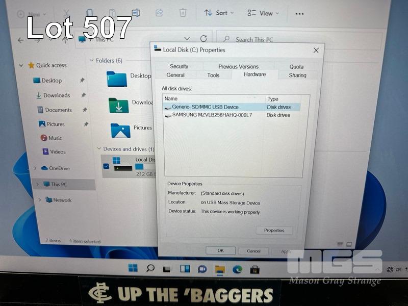The image size is (408, 306).
Task: Click the Share icon in toolbar
Action: [159, 13]
